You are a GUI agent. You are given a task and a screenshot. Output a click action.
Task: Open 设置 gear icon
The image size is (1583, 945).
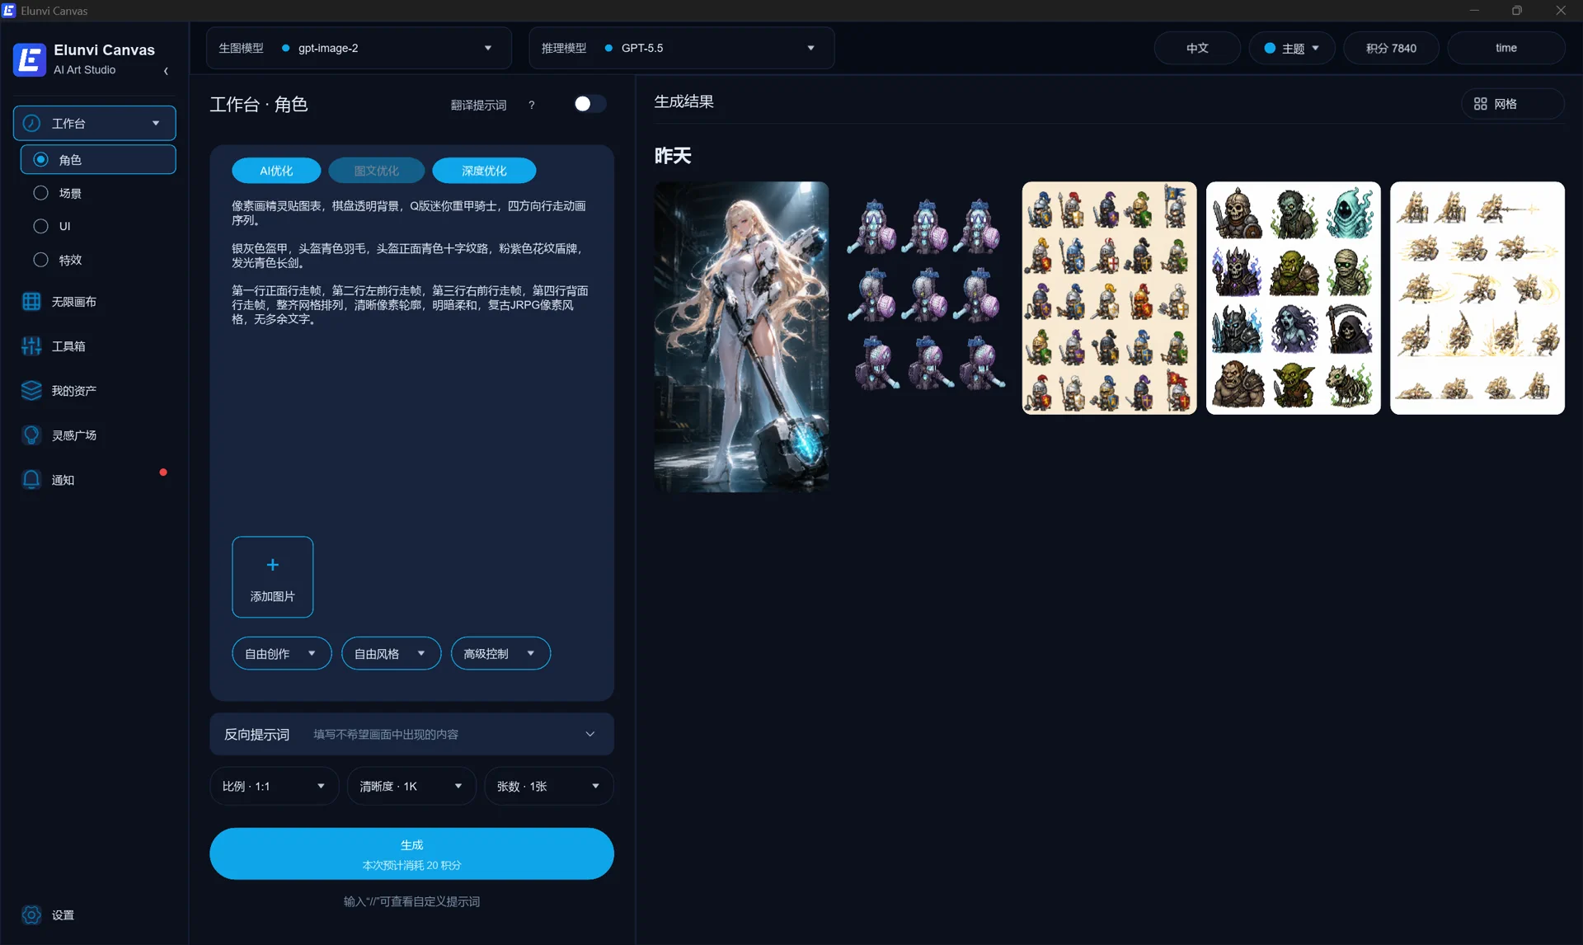[31, 914]
